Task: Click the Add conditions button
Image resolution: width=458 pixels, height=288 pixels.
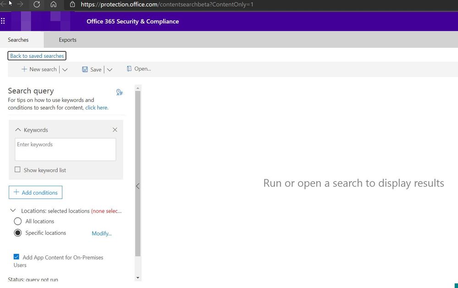Action: tap(35, 193)
